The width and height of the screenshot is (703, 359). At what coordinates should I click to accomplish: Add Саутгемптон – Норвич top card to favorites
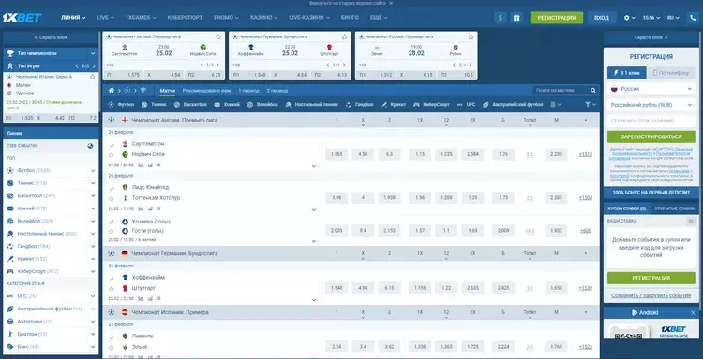218,36
